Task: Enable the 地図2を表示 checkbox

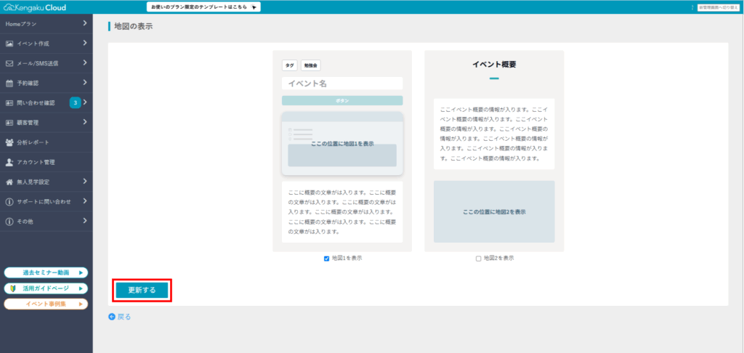Action: (478, 259)
